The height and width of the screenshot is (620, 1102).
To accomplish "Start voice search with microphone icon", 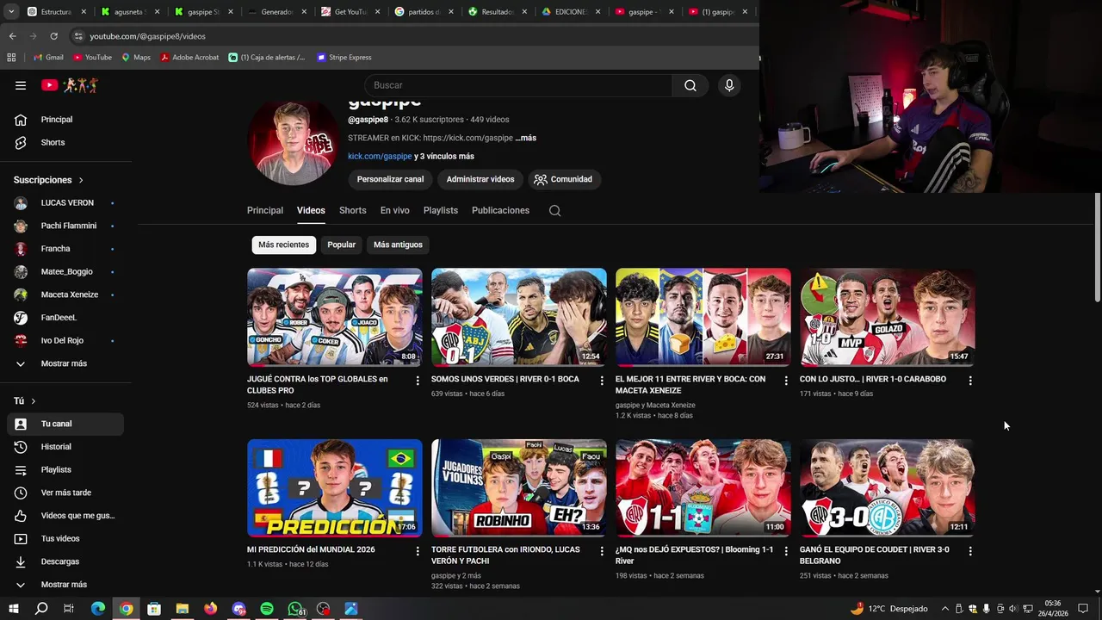I will (729, 85).
